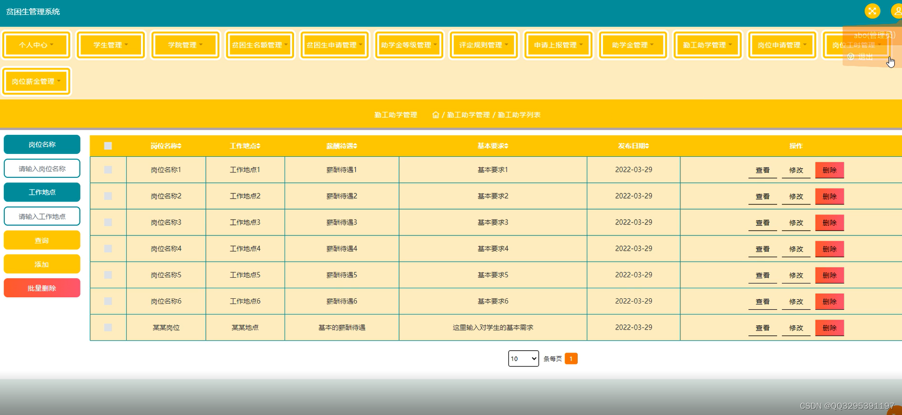The width and height of the screenshot is (902, 415).
Task: Click cell 工作地点3
Action: (x=245, y=223)
